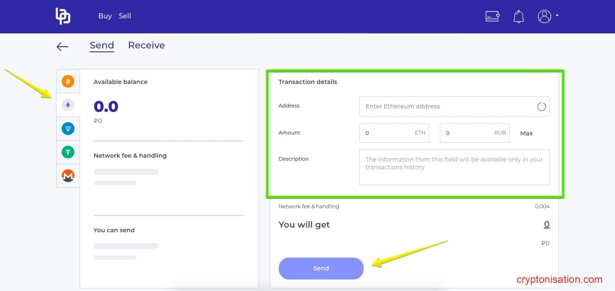615x291 pixels.
Task: Click the site logo in header
Action: pyautogui.click(x=63, y=16)
